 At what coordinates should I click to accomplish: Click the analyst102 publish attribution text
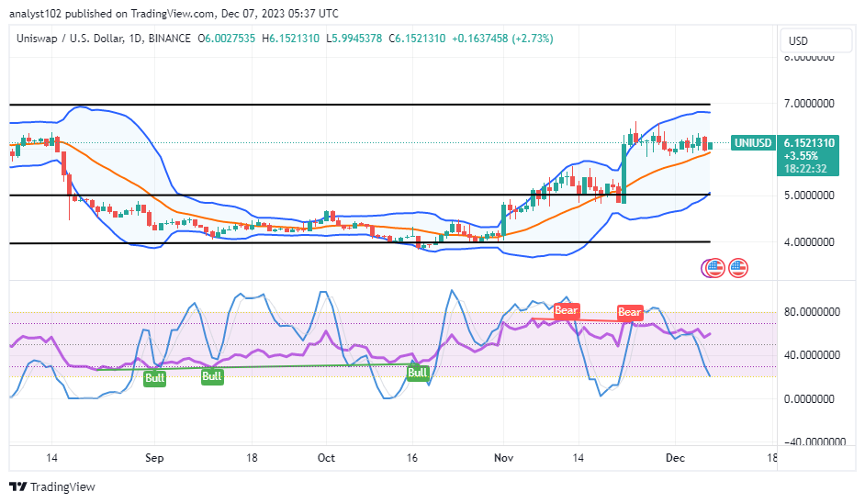tap(174, 13)
